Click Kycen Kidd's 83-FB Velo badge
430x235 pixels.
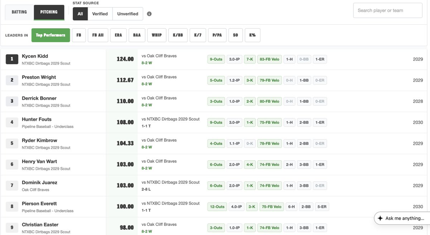(269, 59)
